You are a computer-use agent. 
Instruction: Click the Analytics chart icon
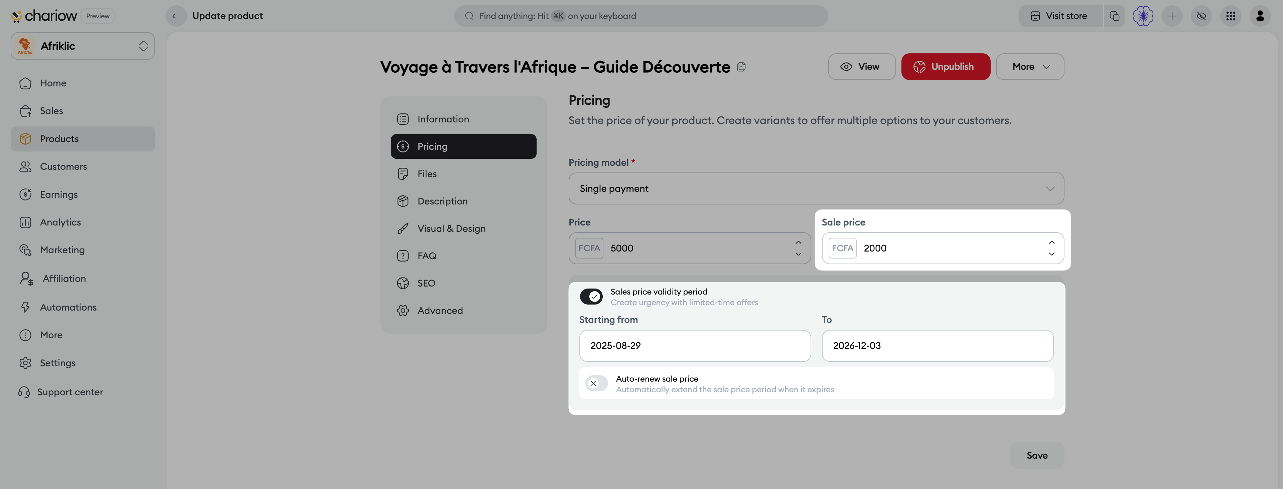25,222
